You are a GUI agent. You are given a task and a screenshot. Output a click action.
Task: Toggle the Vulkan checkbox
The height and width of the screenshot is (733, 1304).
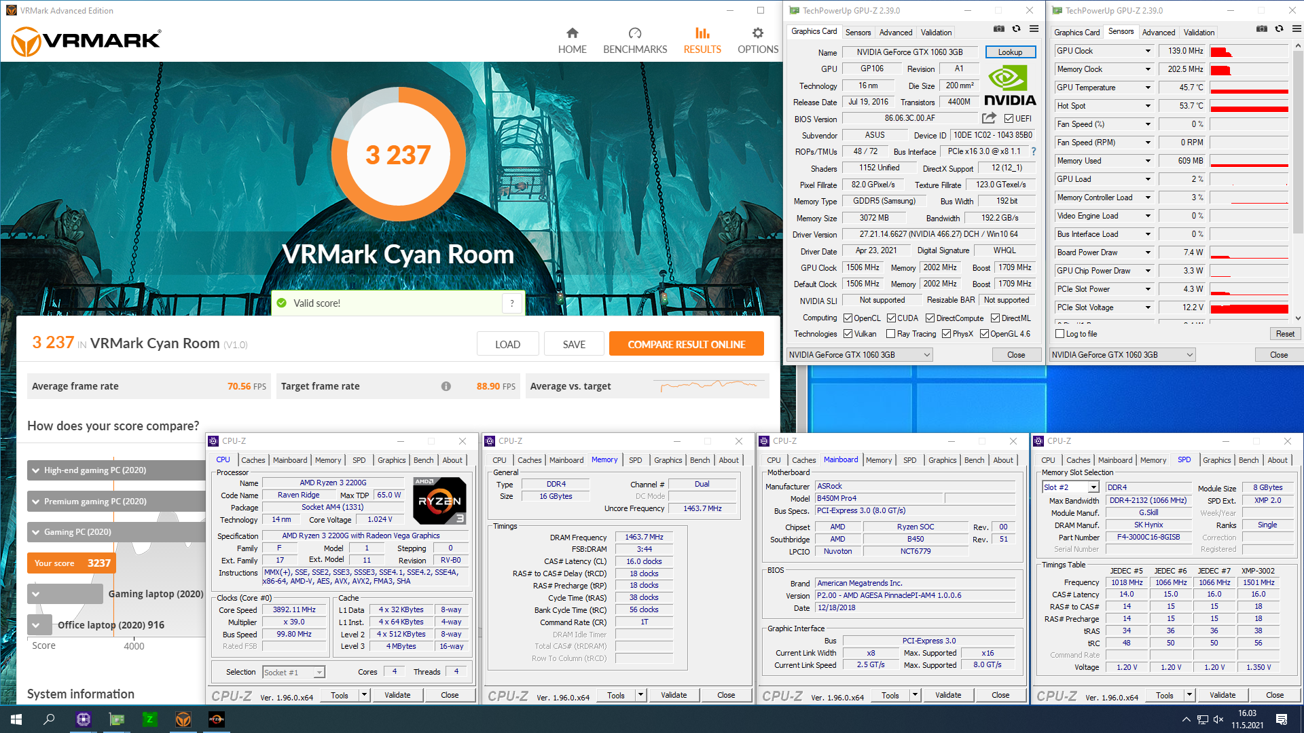point(848,334)
